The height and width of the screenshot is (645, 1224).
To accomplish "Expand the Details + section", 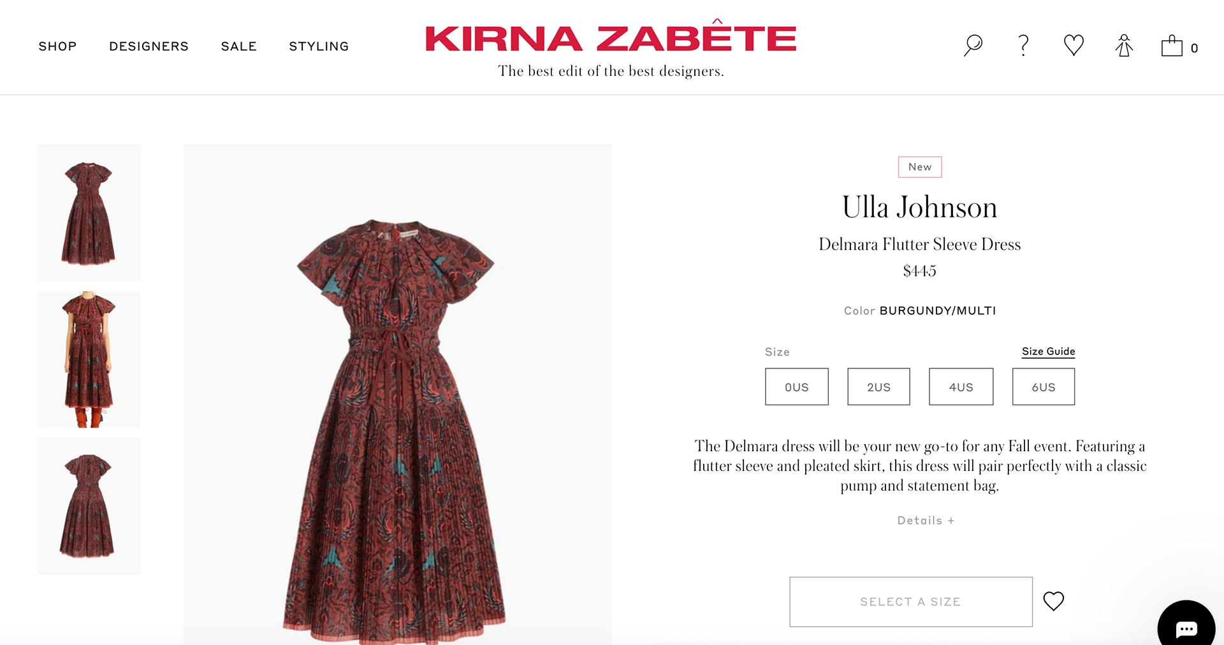I will coord(926,521).
